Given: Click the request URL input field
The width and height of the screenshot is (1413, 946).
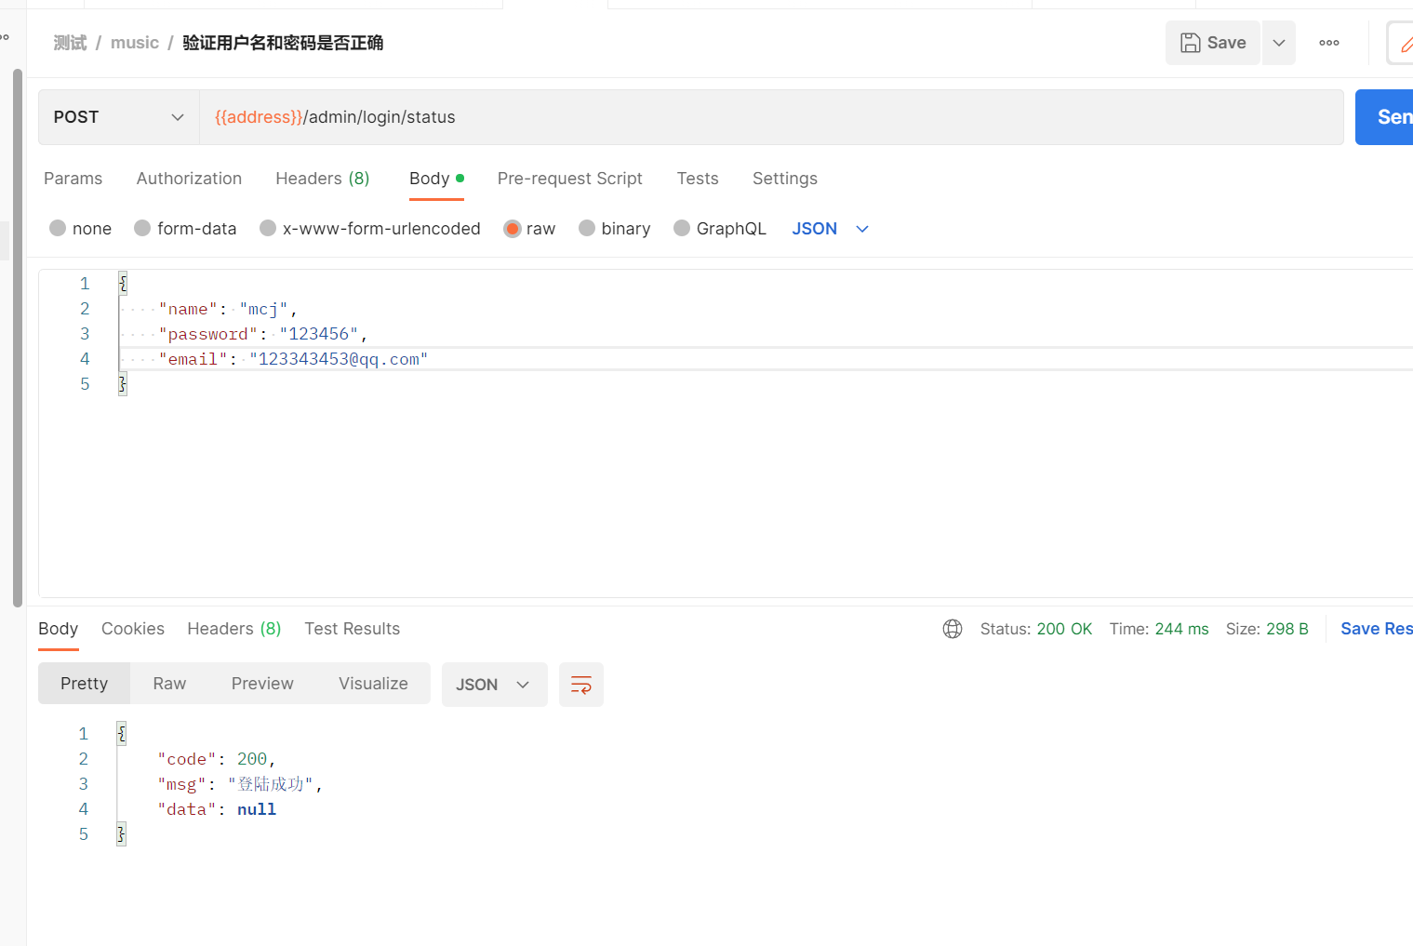Looking at the screenshot, I should tap(771, 117).
